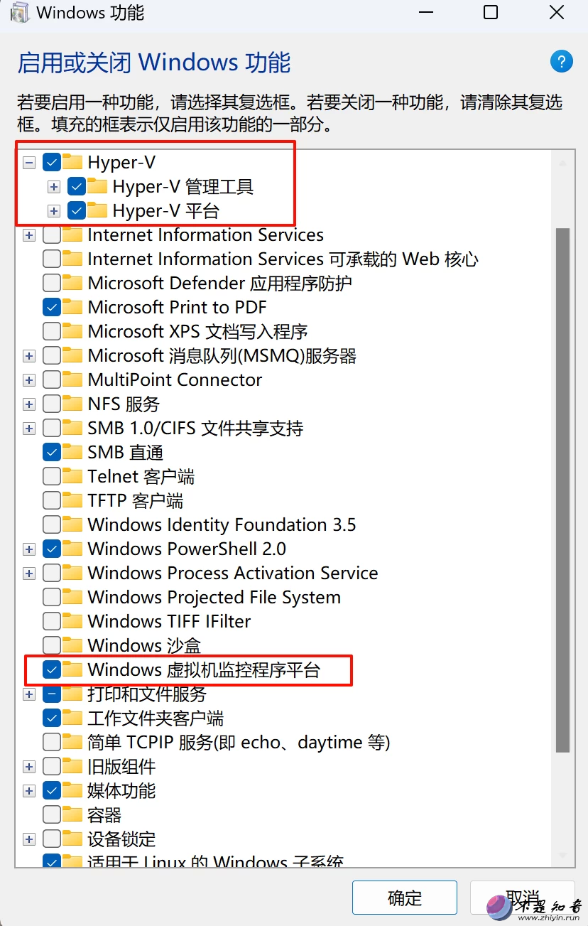Viewport: 588px width, 926px height.
Task: Check 简单 TCPIP 服务 checkbox
Action: [52, 742]
